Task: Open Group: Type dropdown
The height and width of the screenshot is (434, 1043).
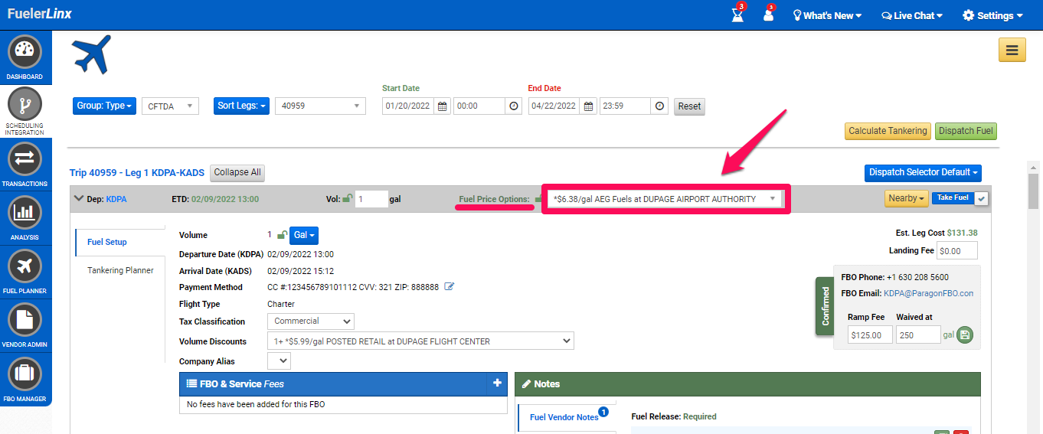Action: pyautogui.click(x=104, y=106)
